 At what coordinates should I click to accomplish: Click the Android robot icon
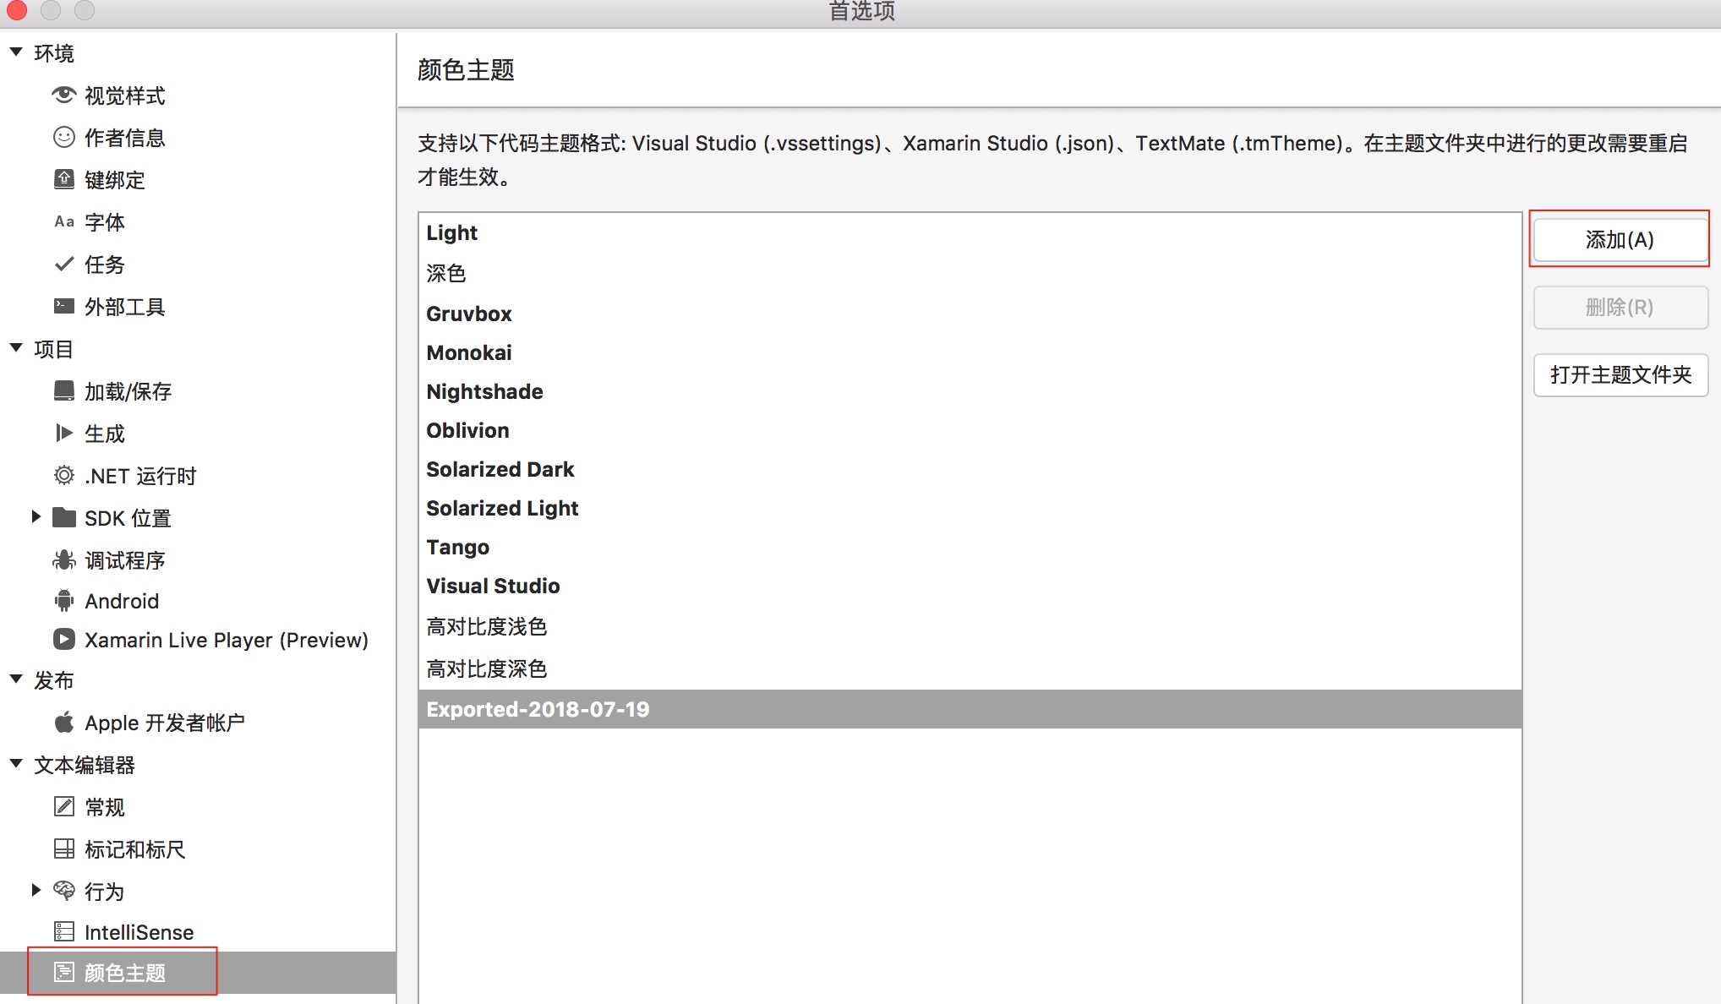[64, 601]
